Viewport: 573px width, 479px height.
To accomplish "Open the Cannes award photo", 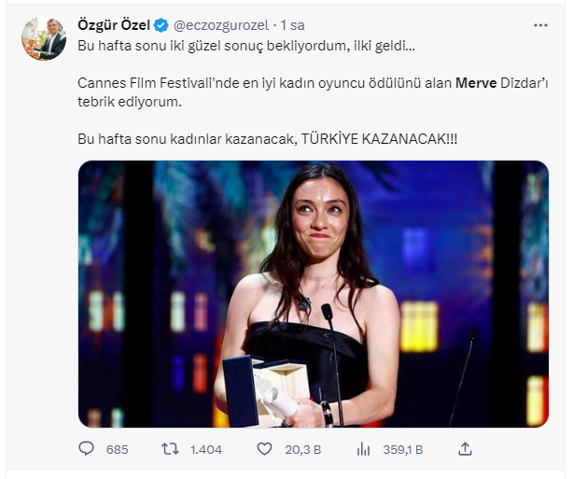I will click(313, 294).
